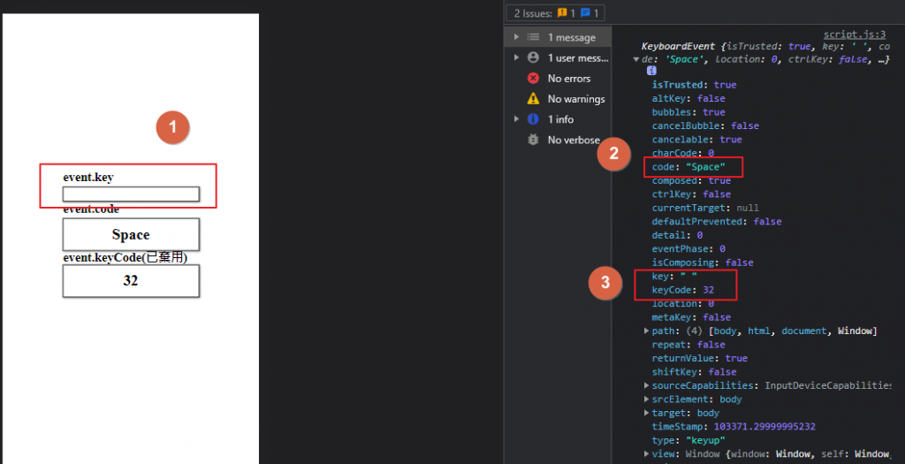Screen dimensions: 905x464
Task: Select the 'isComposing: false' line
Action: (703, 262)
